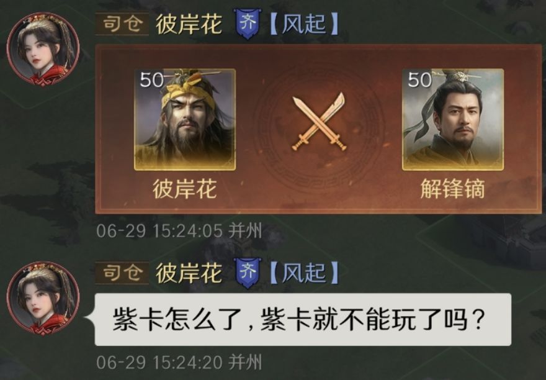Tap the 紫卡怎么了 chat message bubble
Image resolution: width=546 pixels, height=380 pixels.
303,319
